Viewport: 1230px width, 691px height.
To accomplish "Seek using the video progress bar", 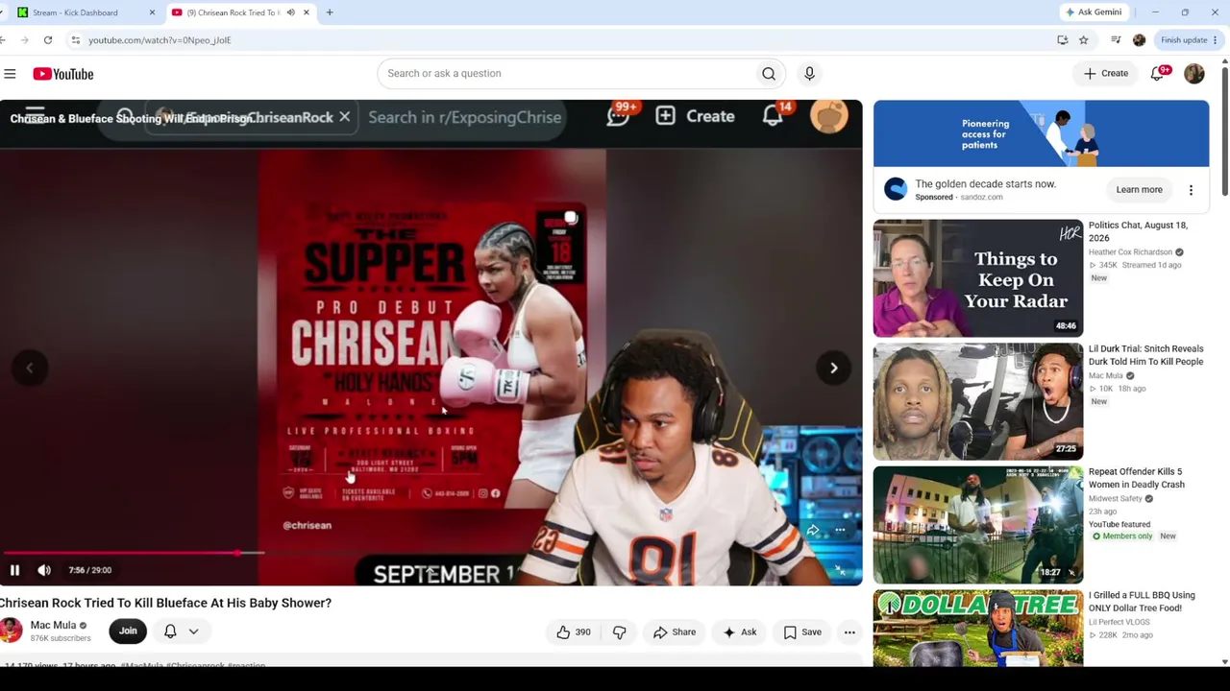I will pos(430,553).
